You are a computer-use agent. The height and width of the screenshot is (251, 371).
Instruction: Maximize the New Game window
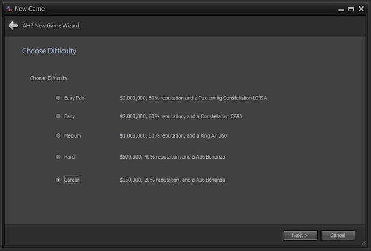click(351, 9)
